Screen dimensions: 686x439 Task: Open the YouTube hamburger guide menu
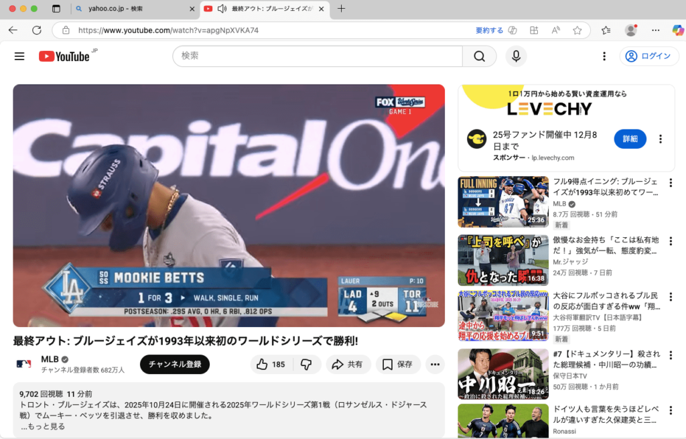click(x=19, y=56)
